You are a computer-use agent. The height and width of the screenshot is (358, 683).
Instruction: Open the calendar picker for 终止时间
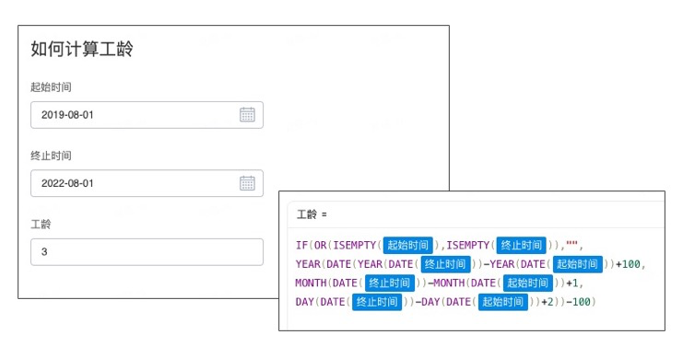pos(247,183)
